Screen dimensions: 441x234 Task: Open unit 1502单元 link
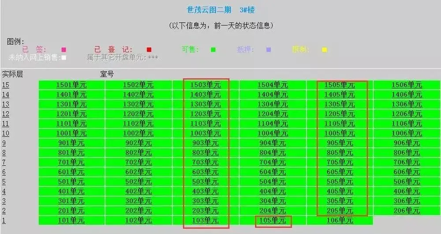click(x=138, y=85)
